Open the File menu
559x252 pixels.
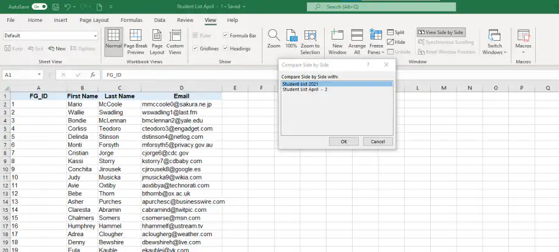point(11,20)
